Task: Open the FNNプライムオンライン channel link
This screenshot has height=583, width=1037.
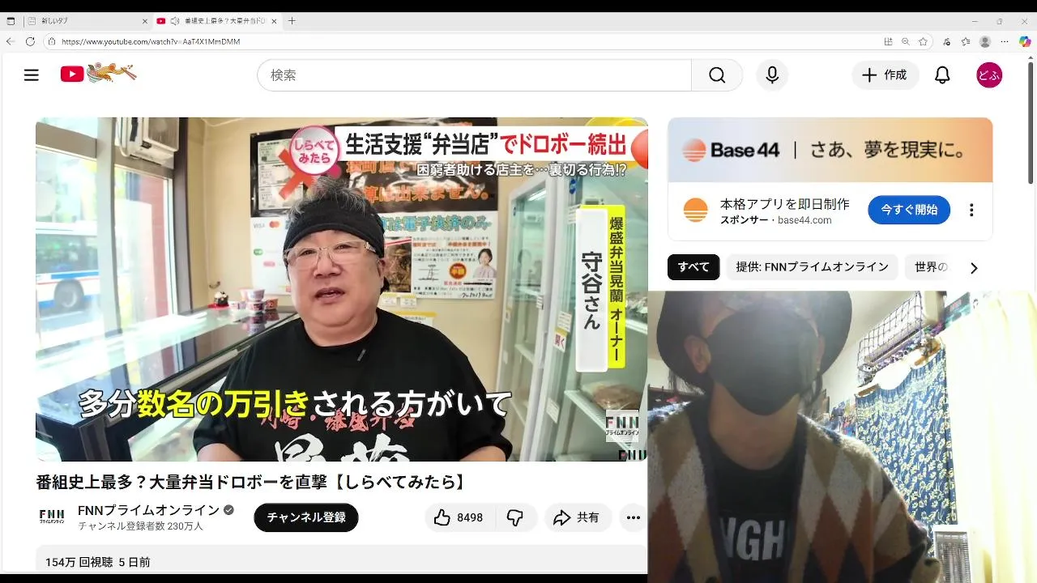Action: pyautogui.click(x=148, y=510)
